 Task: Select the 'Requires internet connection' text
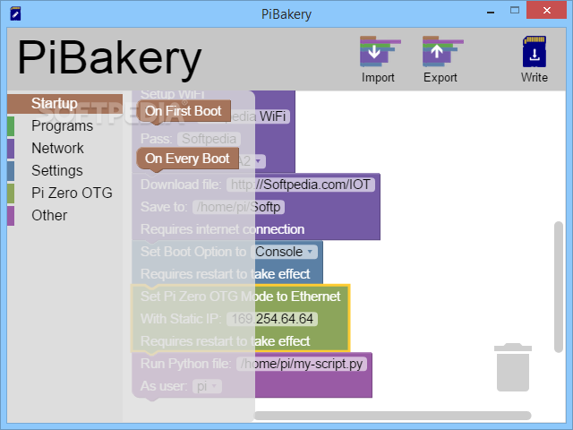click(223, 229)
